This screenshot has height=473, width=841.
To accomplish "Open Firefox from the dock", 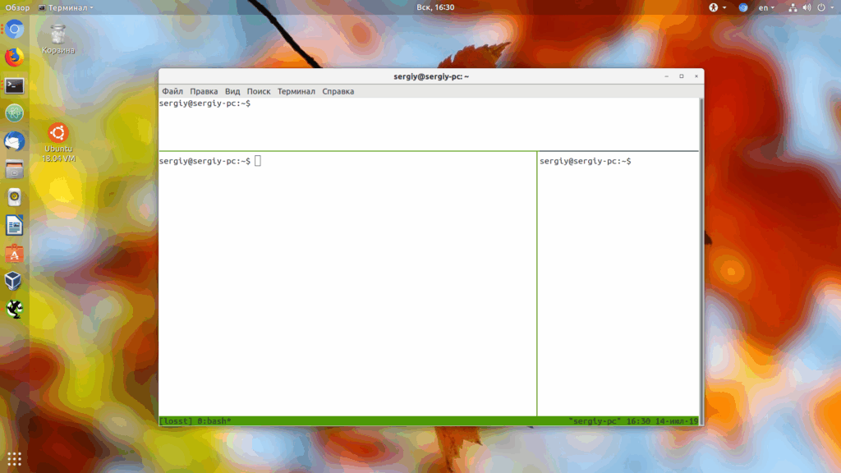I will (15, 57).
